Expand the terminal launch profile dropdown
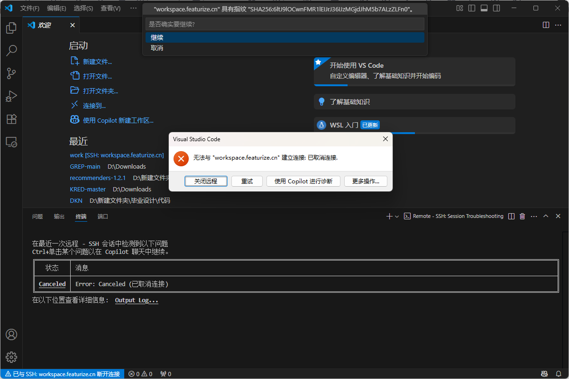This screenshot has height=379, width=569. coord(397,216)
